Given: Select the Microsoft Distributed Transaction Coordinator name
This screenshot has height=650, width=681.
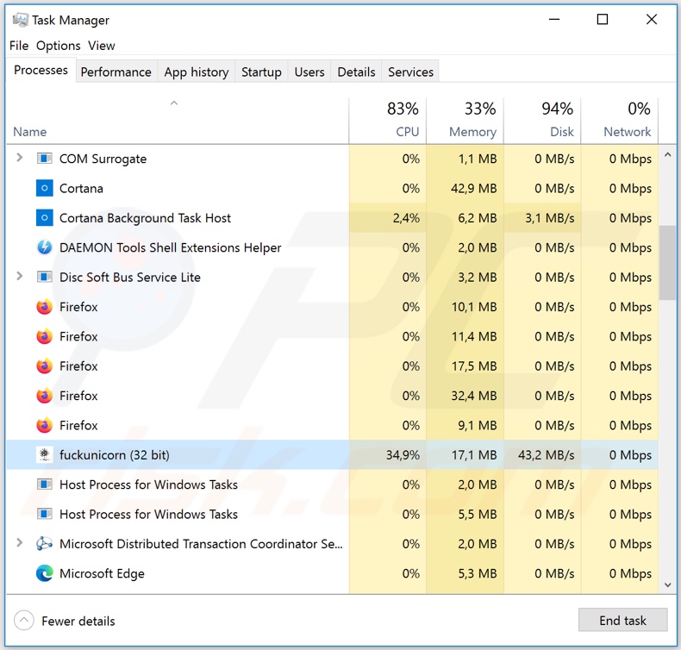Looking at the screenshot, I should point(201,544).
